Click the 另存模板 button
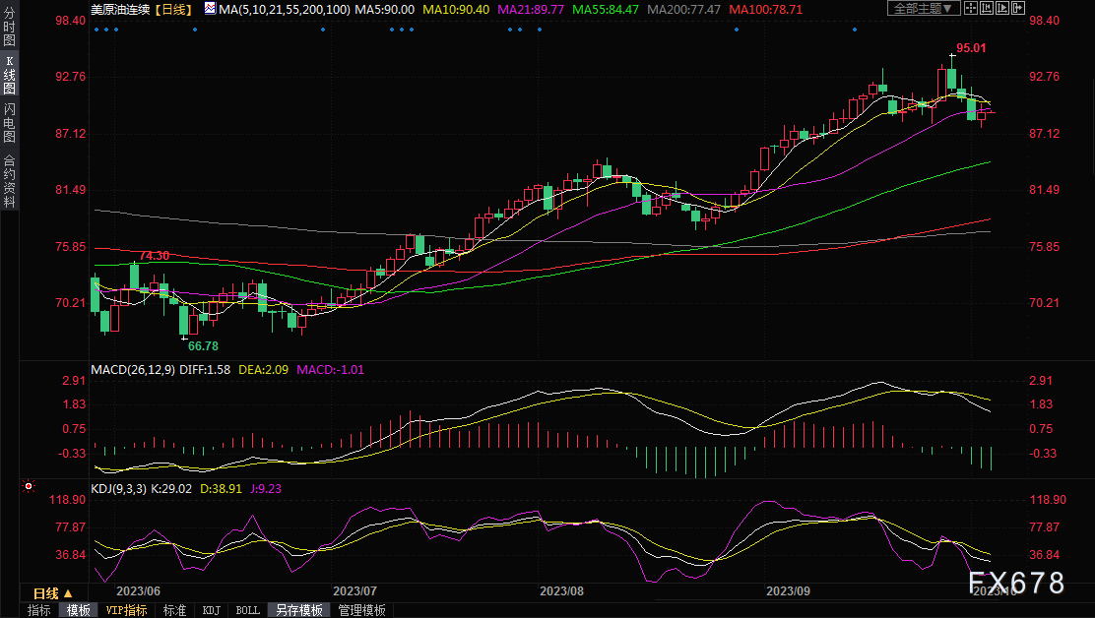Viewport: 1095px width, 618px height. point(298,610)
